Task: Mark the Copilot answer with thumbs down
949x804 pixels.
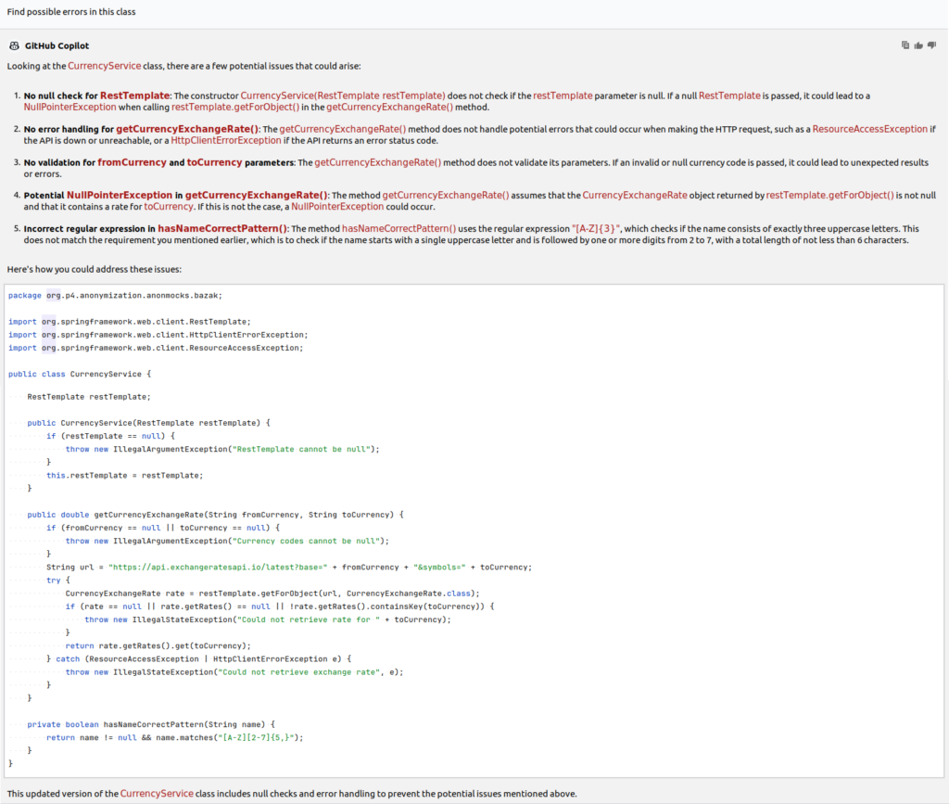Action: pyautogui.click(x=932, y=45)
